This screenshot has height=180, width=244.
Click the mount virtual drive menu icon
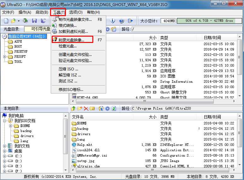(x=55, y=31)
